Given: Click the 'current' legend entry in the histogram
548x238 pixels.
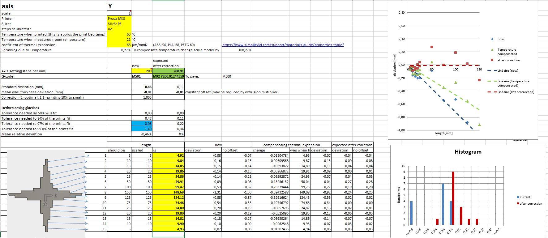Looking at the screenshot, I should point(523,197).
